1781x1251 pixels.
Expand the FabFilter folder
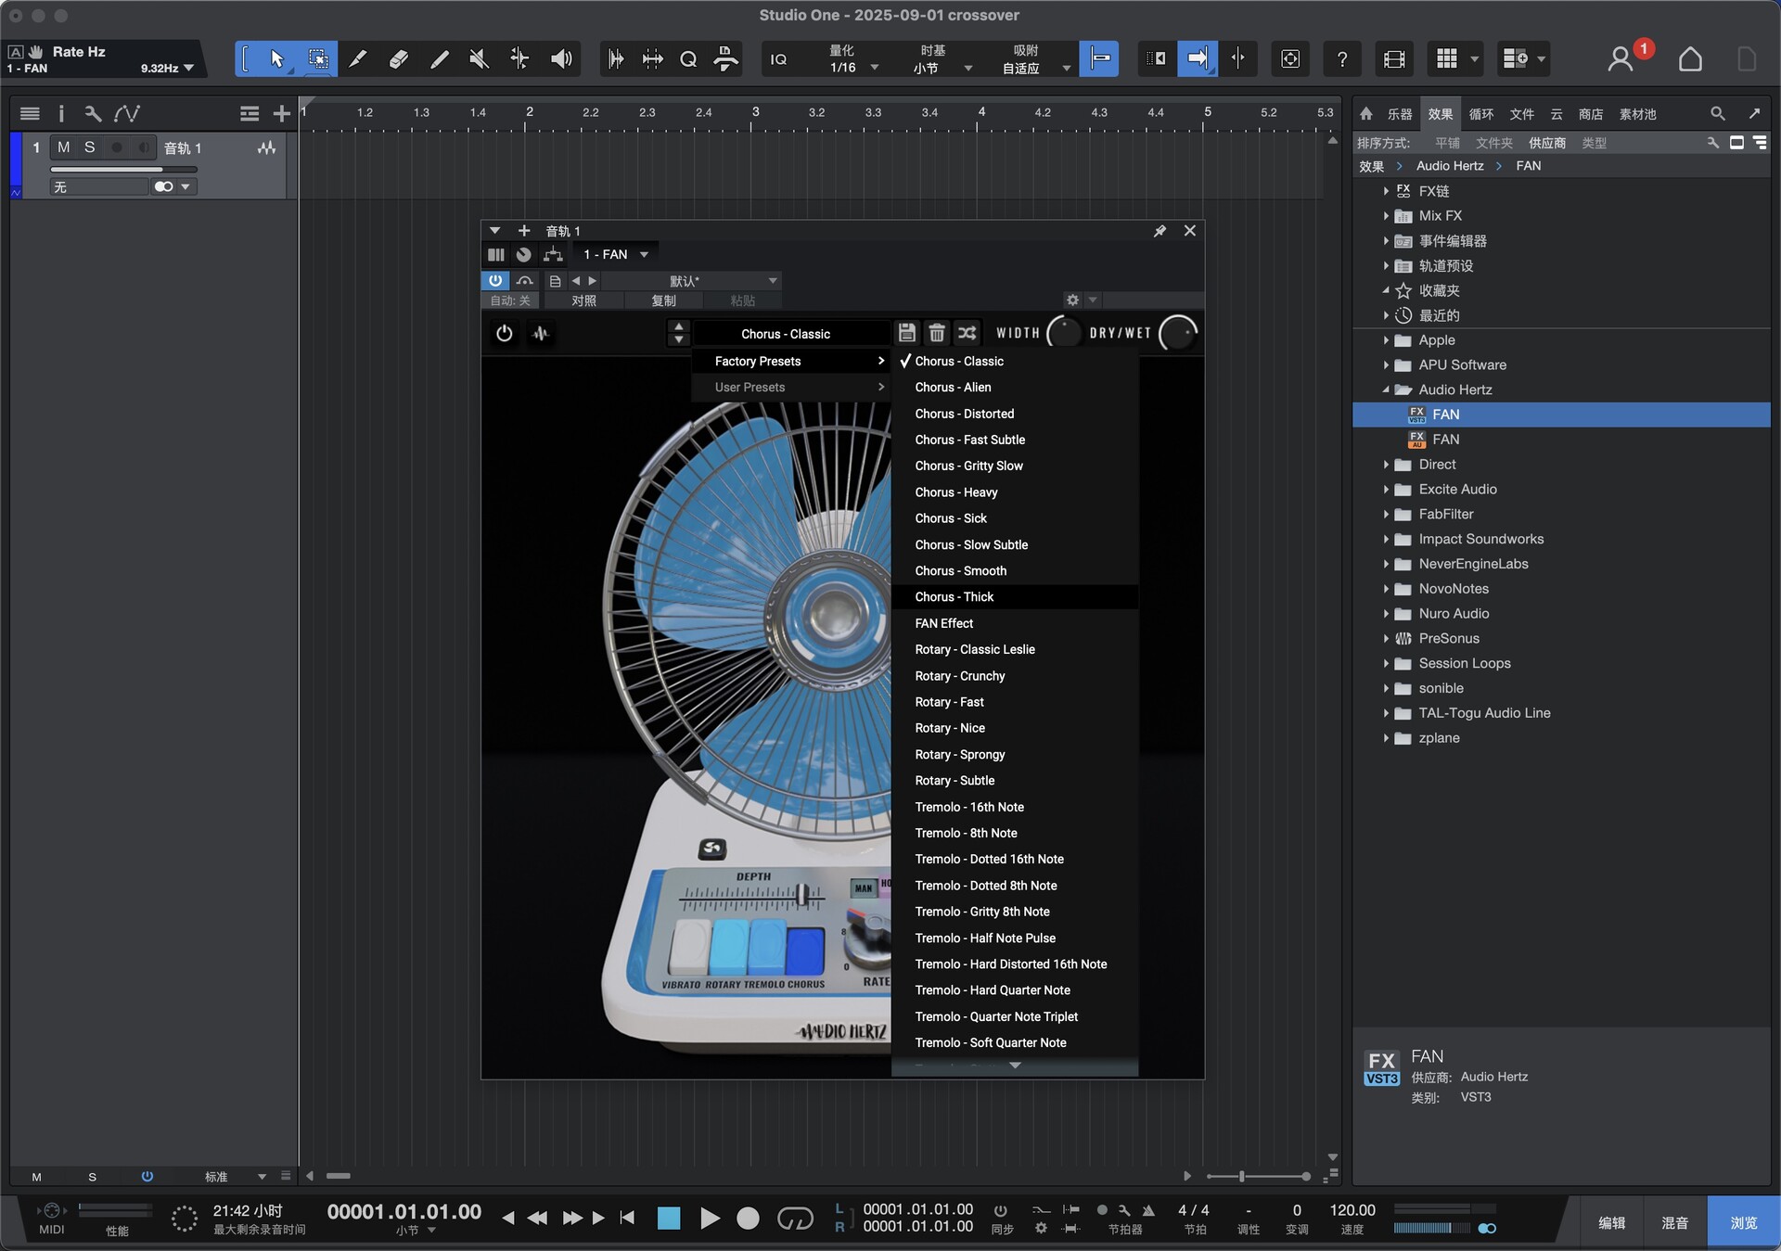click(x=1386, y=514)
